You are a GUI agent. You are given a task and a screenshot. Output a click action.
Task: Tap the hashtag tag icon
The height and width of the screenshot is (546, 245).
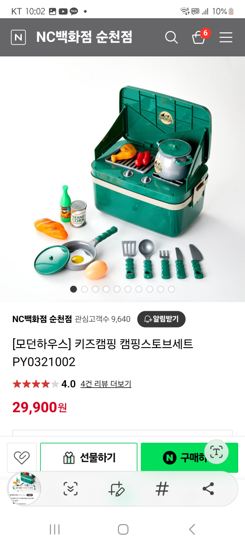click(162, 489)
